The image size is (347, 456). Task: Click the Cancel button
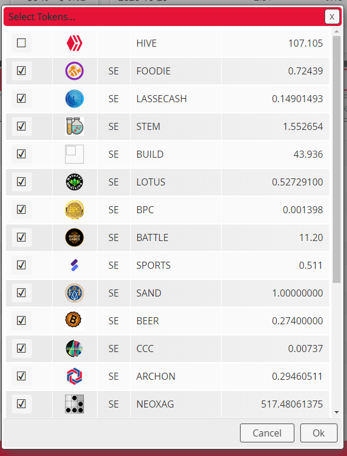[267, 433]
